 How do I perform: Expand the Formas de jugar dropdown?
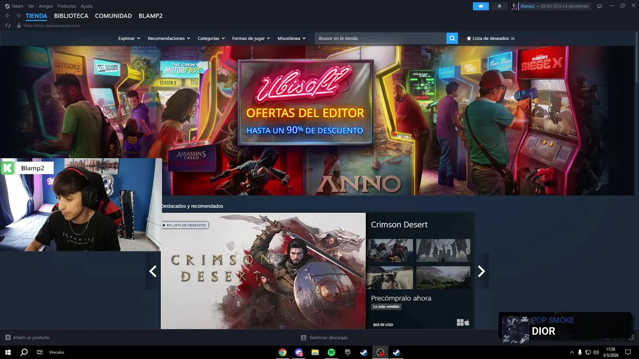(x=251, y=38)
